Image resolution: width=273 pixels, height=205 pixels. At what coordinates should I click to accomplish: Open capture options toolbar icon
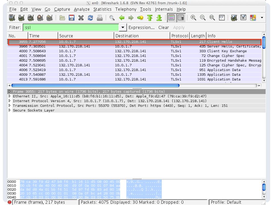pos(21,18)
